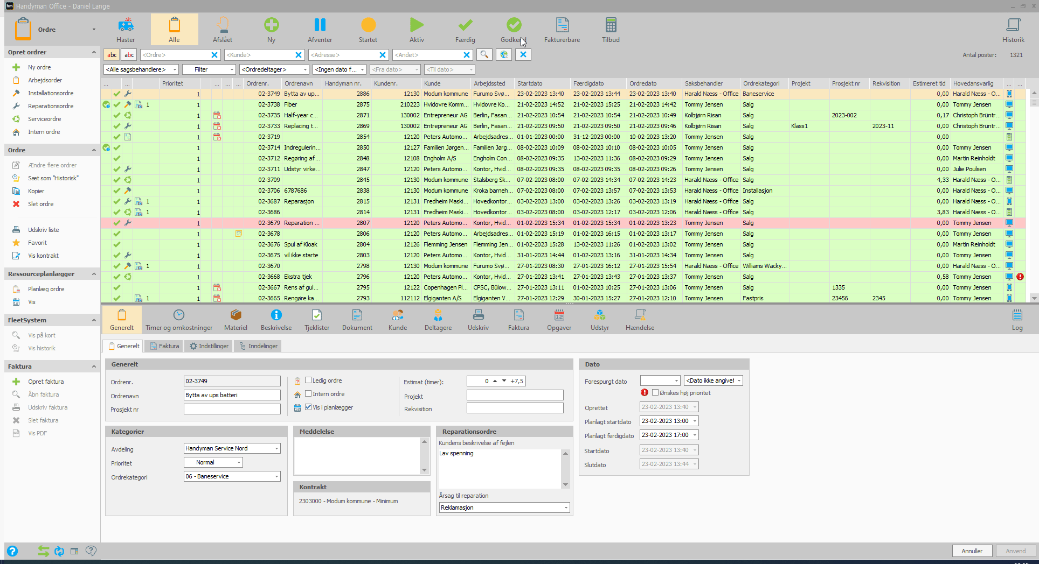1039x564 pixels.
Task: Open the Dokument panel
Action: pos(357,320)
